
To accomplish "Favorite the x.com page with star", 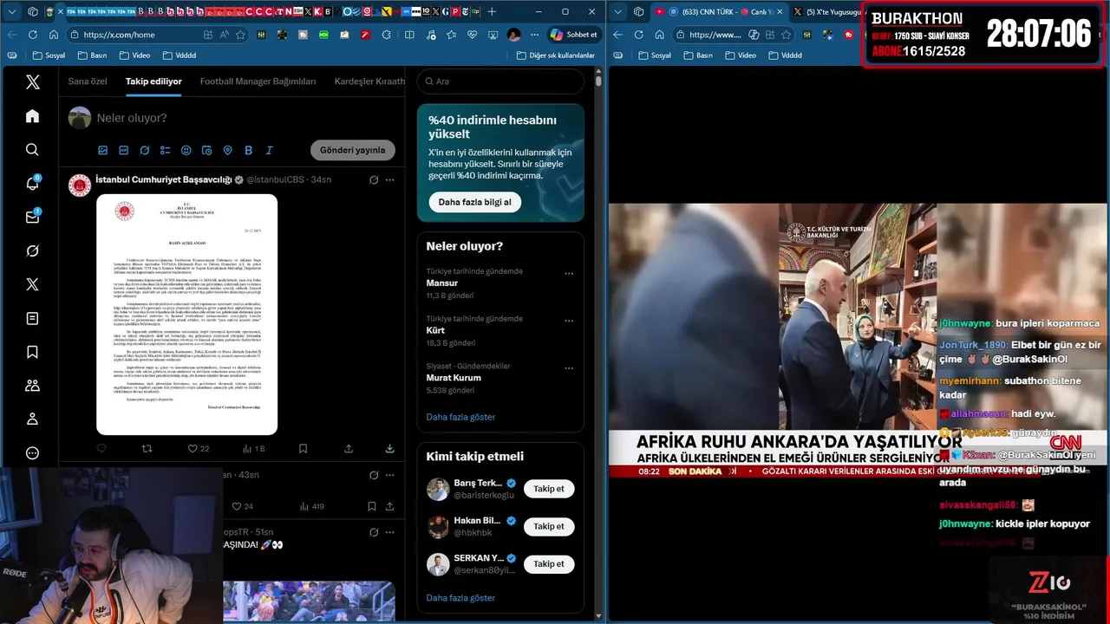I will pyautogui.click(x=240, y=35).
